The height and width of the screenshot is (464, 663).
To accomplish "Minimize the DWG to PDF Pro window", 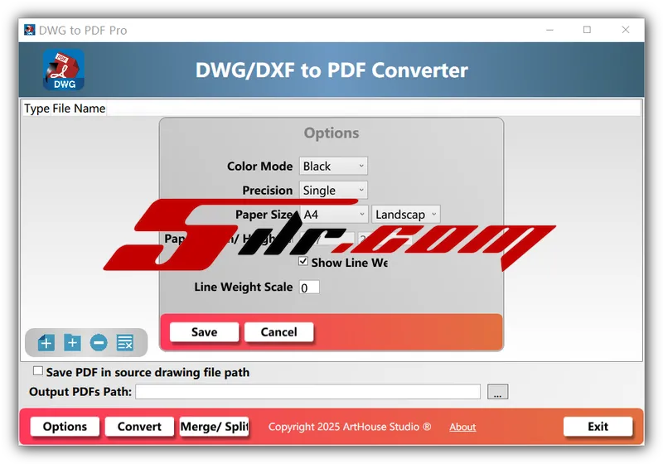I will [549, 30].
